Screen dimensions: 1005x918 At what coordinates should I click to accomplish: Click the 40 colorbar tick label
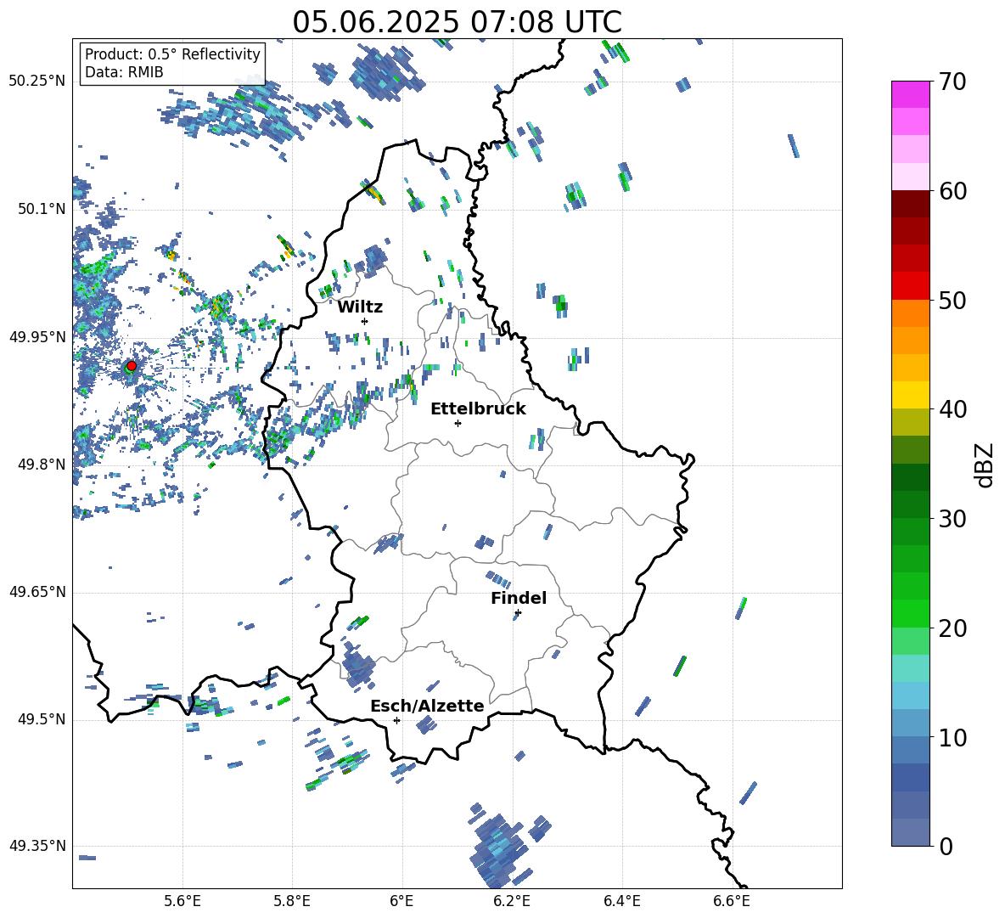(952, 409)
